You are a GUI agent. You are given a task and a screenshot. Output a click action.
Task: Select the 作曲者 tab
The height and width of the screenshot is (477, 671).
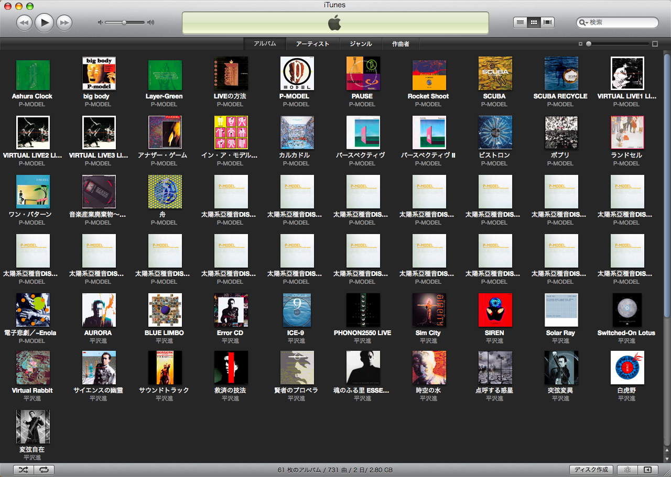point(401,44)
